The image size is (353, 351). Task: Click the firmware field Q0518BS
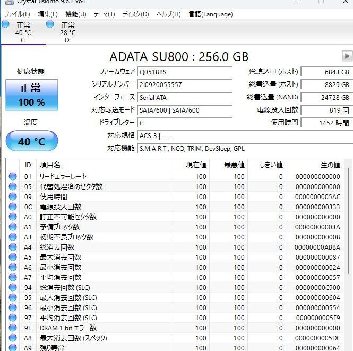tap(184, 72)
